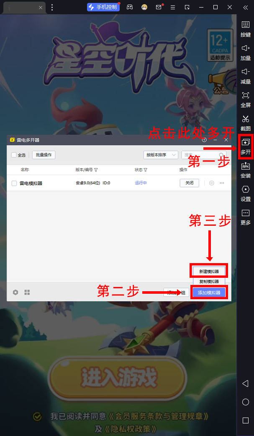Click the Android home circle button
254x436 pixels.
coord(245,402)
